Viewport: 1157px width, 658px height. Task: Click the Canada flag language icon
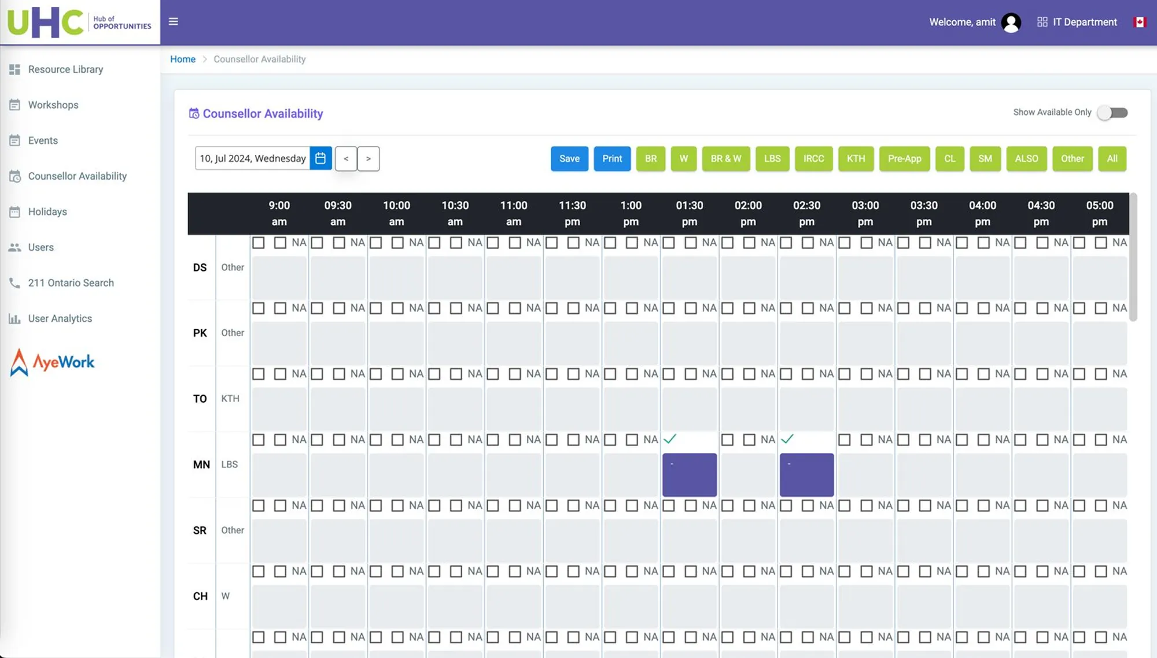point(1140,22)
